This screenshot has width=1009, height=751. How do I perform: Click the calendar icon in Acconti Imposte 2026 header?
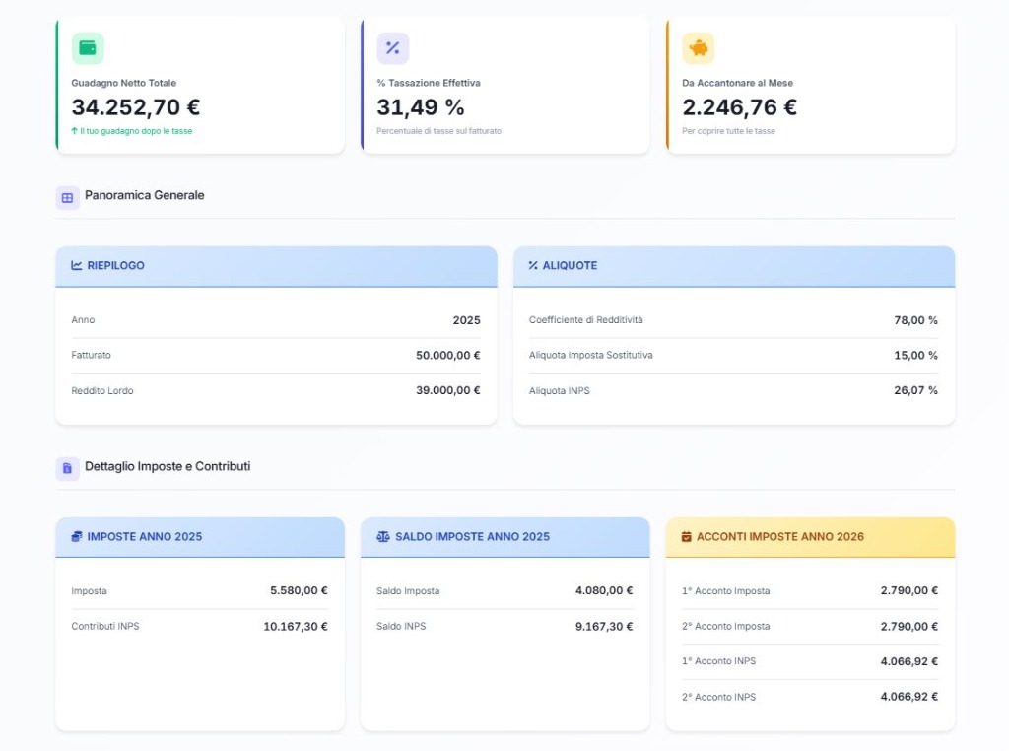(687, 536)
